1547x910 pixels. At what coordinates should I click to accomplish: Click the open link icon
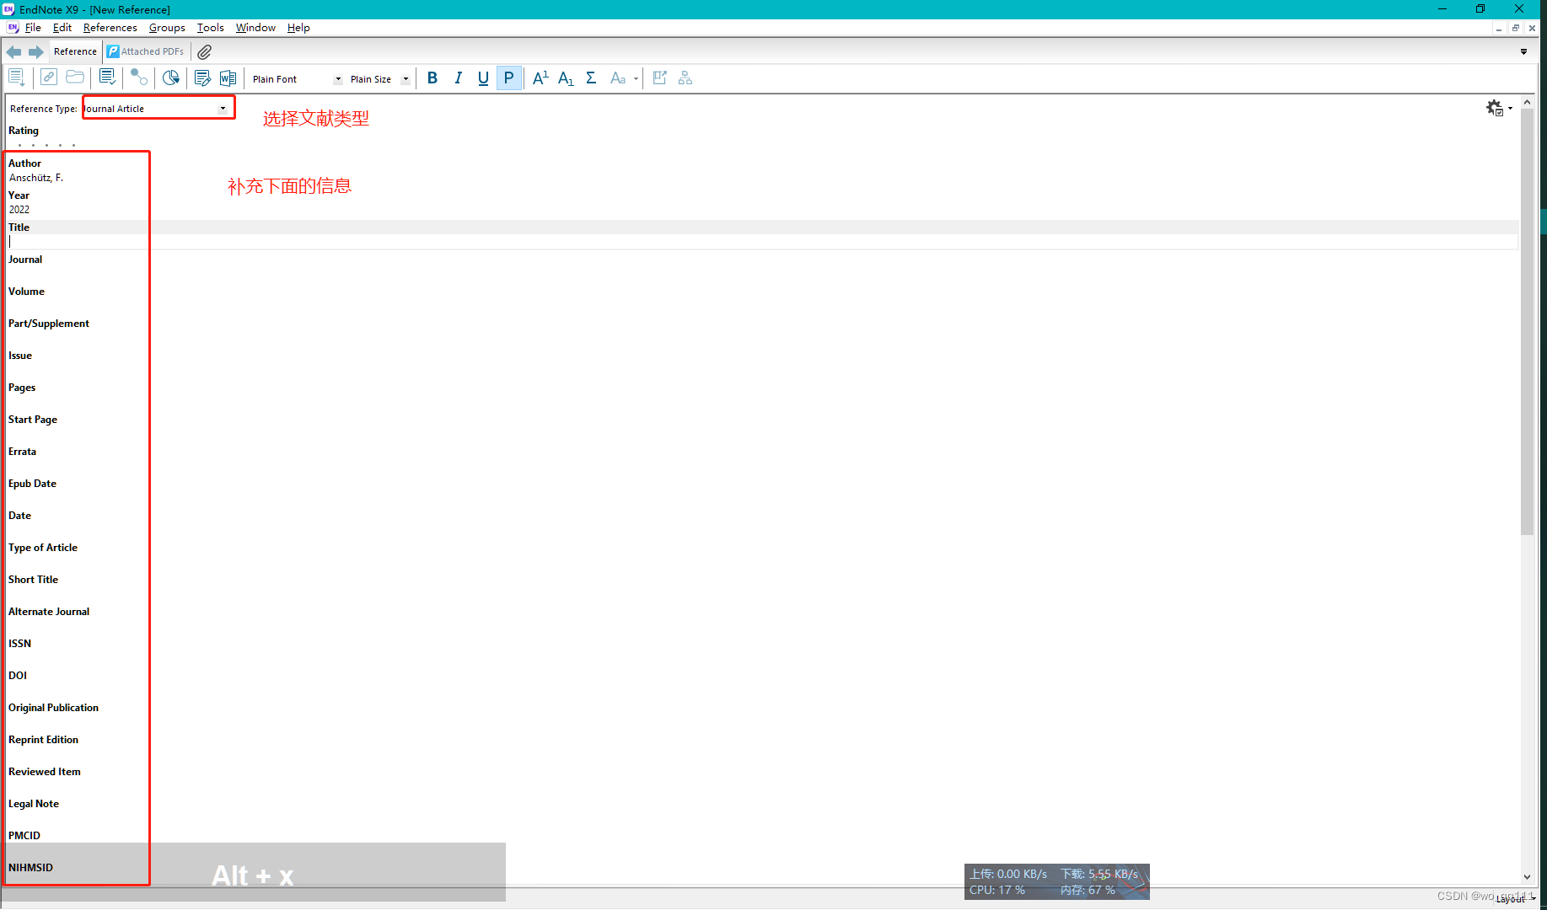point(49,78)
